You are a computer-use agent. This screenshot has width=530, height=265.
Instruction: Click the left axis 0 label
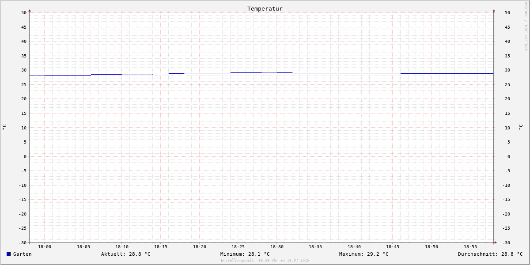(25, 157)
